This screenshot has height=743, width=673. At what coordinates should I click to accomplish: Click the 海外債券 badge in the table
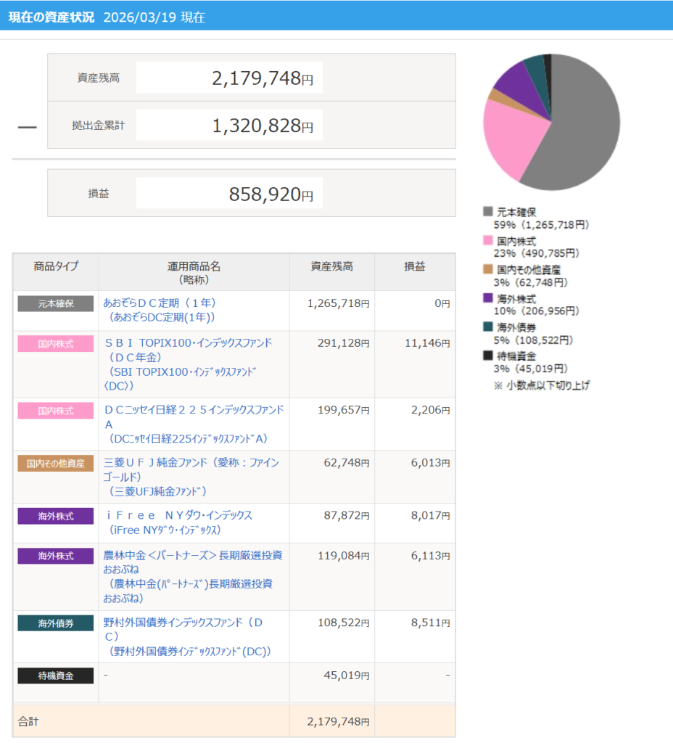(56, 623)
